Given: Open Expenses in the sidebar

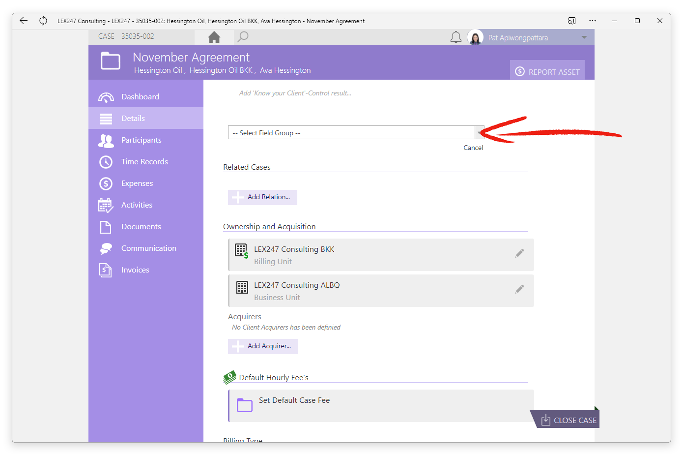Looking at the screenshot, I should pyautogui.click(x=146, y=183).
